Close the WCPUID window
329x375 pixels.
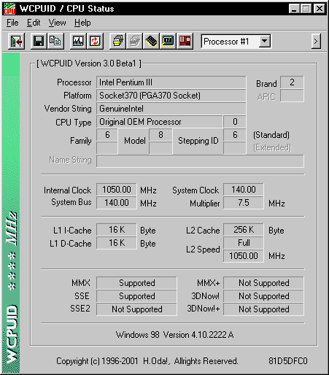point(320,9)
